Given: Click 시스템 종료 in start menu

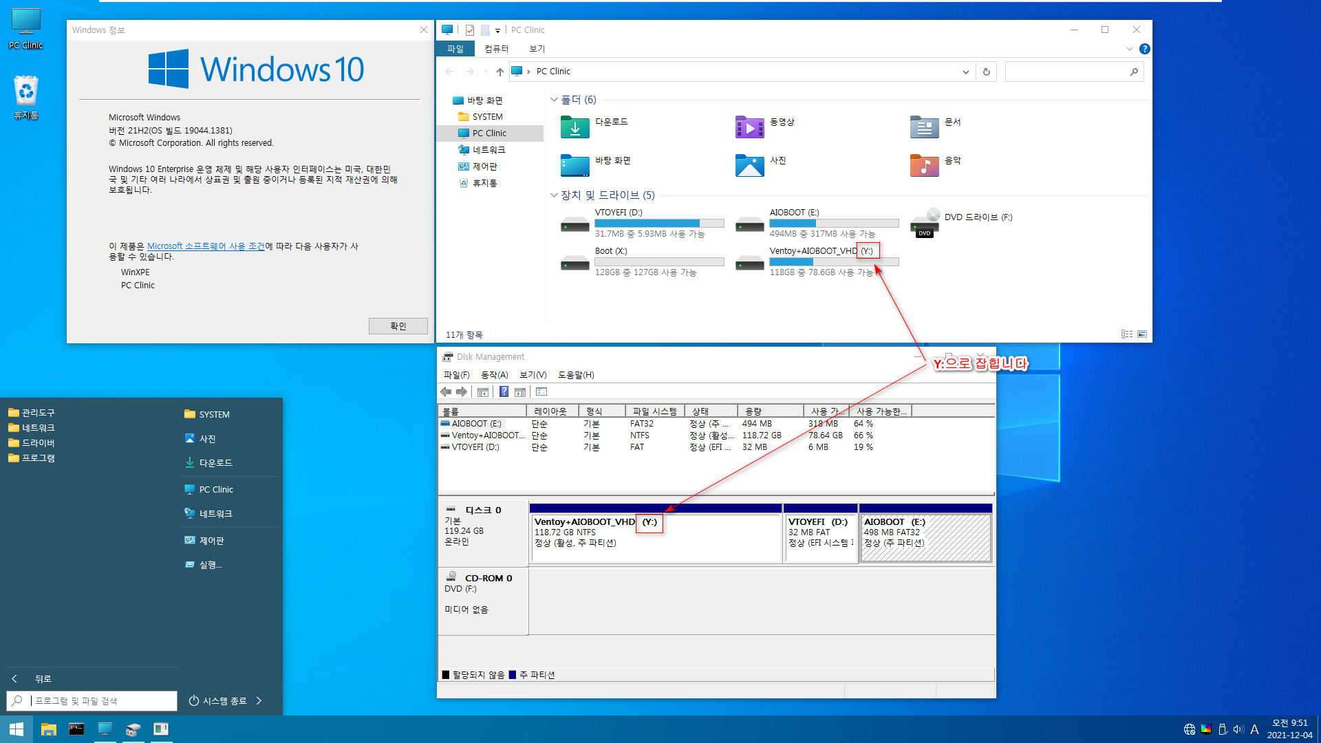Looking at the screenshot, I should [217, 700].
